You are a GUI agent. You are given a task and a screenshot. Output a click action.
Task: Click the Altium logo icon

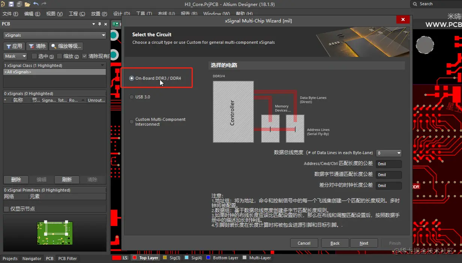(3, 4)
